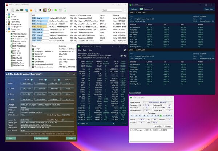This screenshot has width=218, height=151.
Task: Click Save in Cache & Memory Benchmark
Action: (x=11, y=138)
